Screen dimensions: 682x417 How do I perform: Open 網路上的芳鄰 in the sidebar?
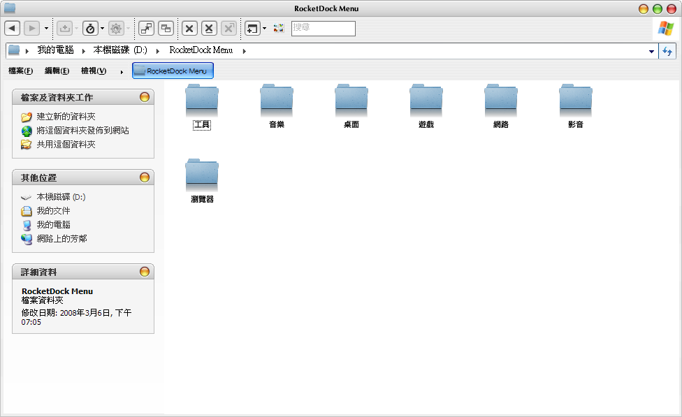click(61, 239)
